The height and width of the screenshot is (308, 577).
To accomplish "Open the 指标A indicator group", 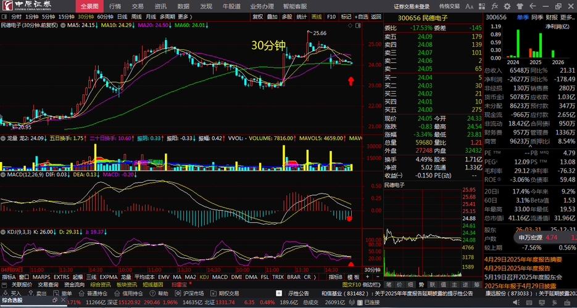I will [9, 277].
